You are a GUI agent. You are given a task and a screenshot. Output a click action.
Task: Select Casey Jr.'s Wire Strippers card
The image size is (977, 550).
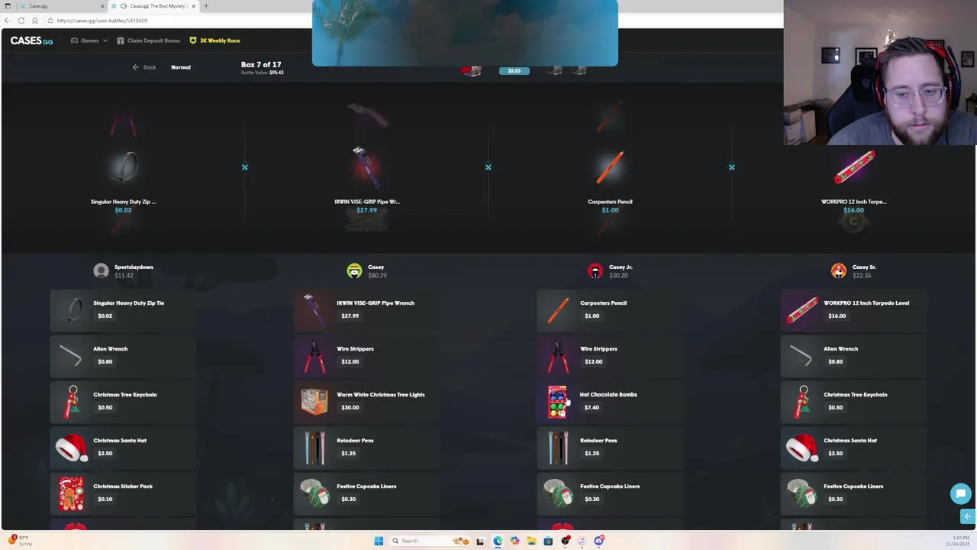(610, 355)
